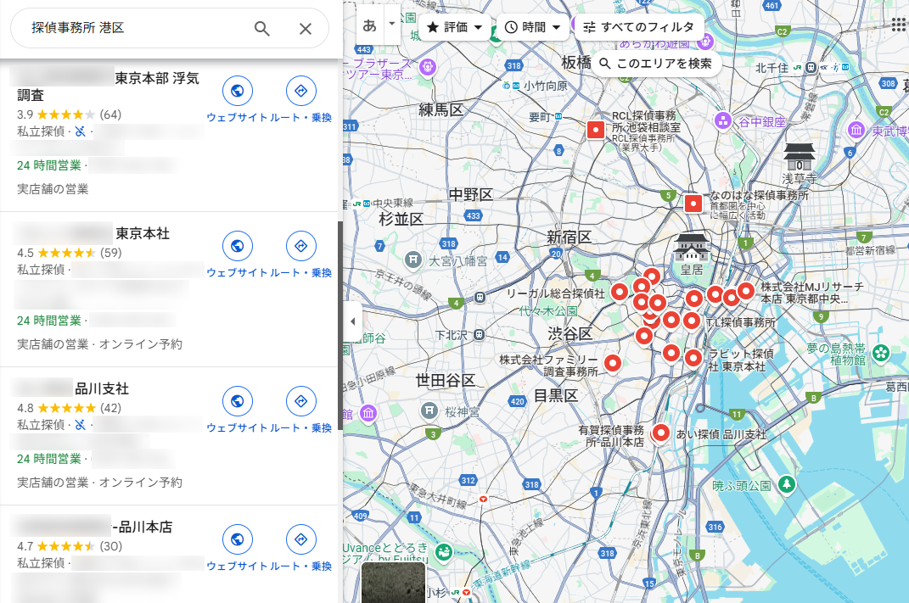Expand the 時間 hours filter
Viewport: 909px width, 603px height.
pyautogui.click(x=533, y=27)
